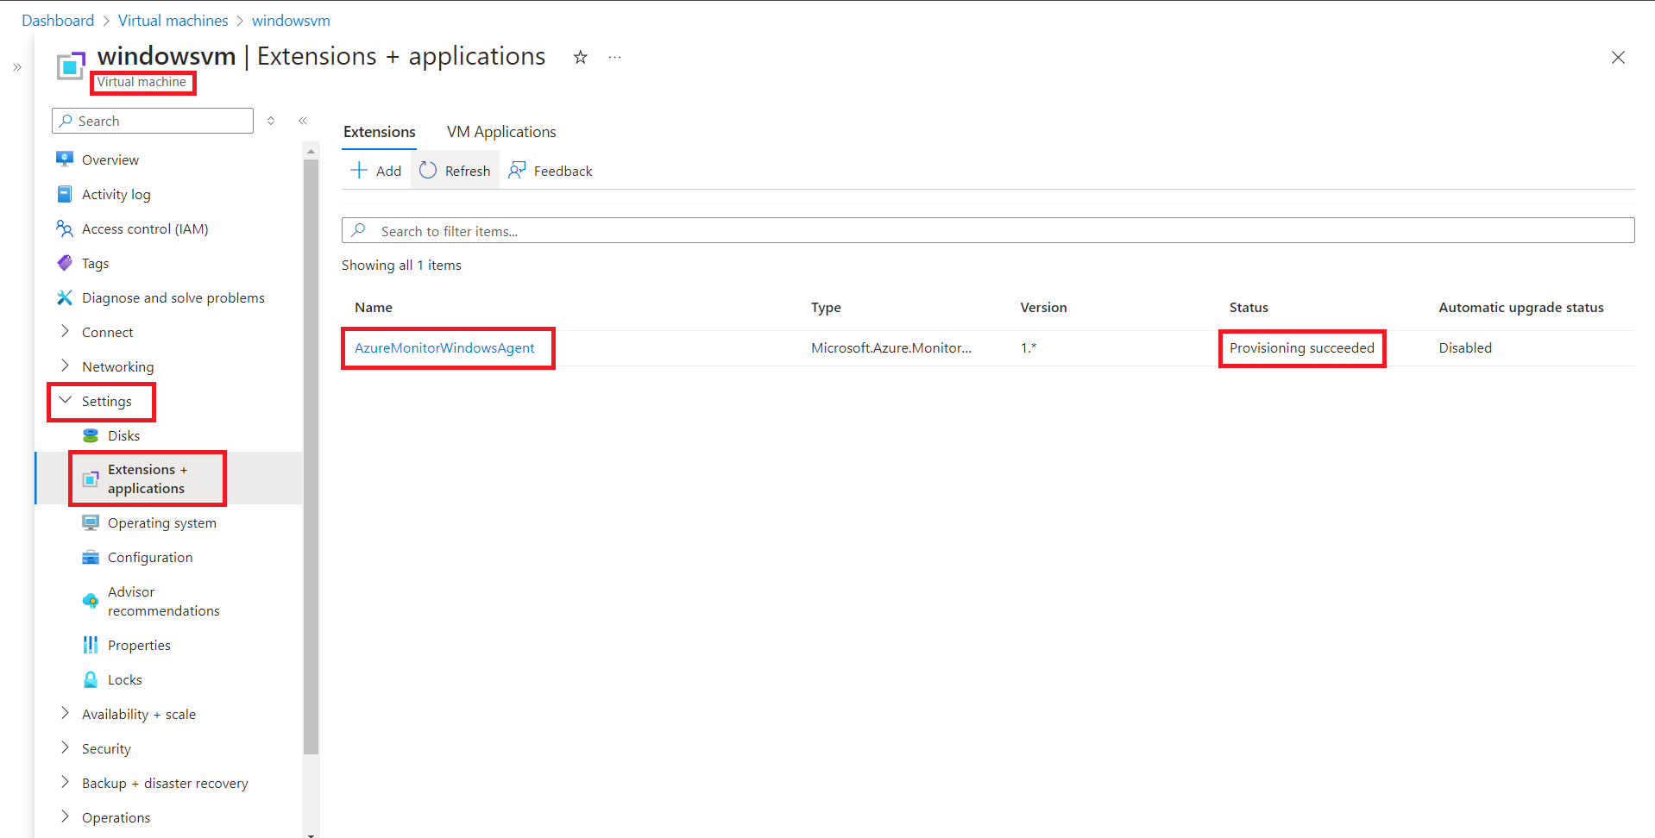Image resolution: width=1655 pixels, height=838 pixels.
Task: Go to Dashboard breadcrumb link
Action: [x=58, y=21]
